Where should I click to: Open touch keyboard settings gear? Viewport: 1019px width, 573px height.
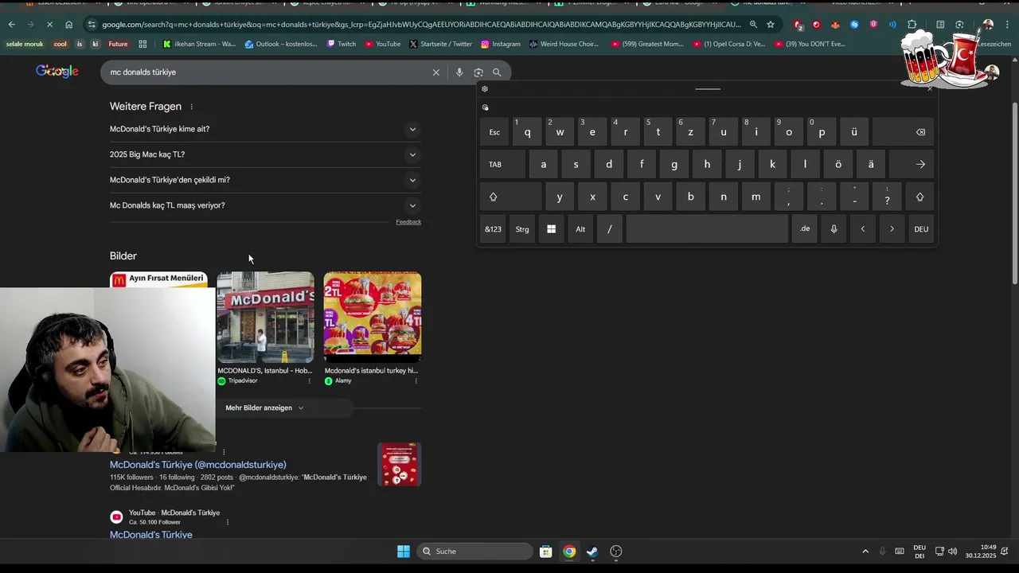[485, 89]
